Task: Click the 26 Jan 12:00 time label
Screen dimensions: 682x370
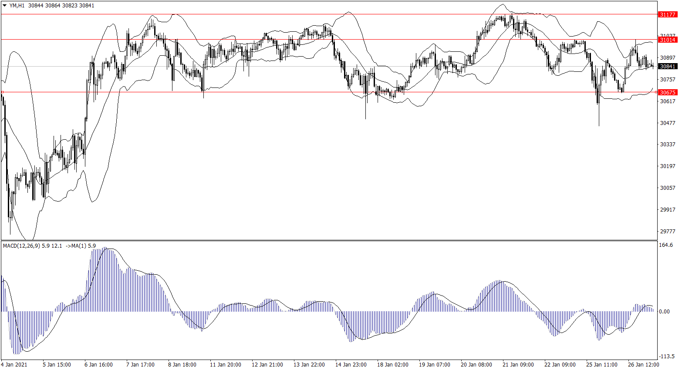Action: 643,365
